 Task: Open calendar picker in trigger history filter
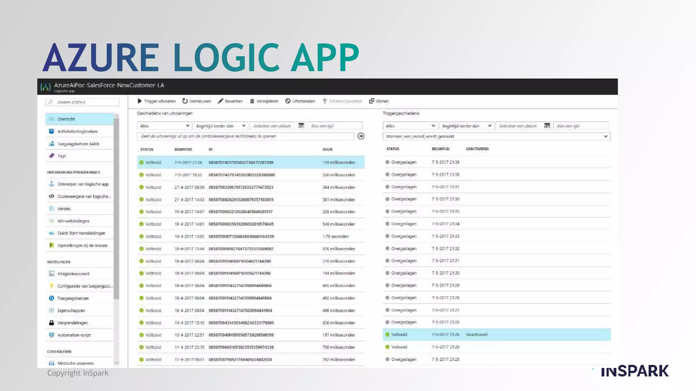tap(547, 126)
